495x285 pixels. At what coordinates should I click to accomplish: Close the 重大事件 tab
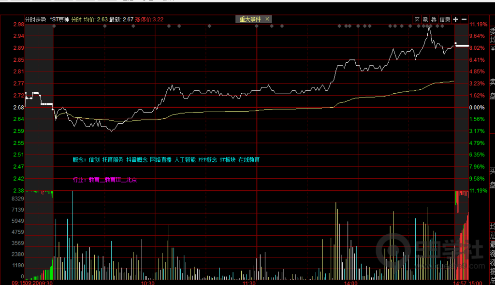point(267,19)
